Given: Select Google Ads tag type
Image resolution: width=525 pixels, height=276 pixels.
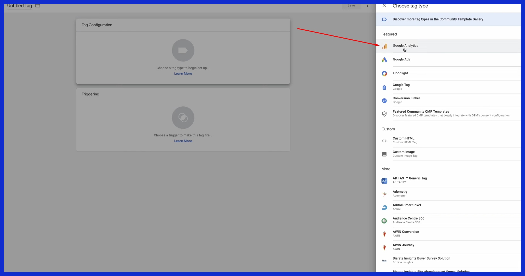Looking at the screenshot, I should [x=448, y=60].
